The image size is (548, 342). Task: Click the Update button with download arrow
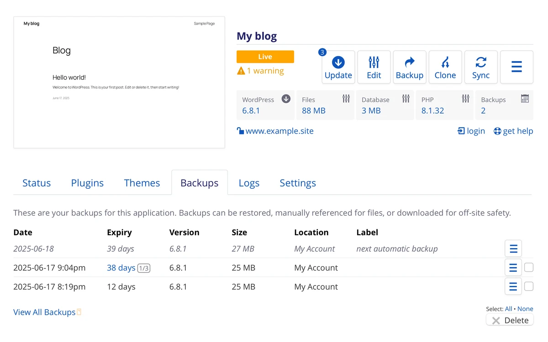338,67
